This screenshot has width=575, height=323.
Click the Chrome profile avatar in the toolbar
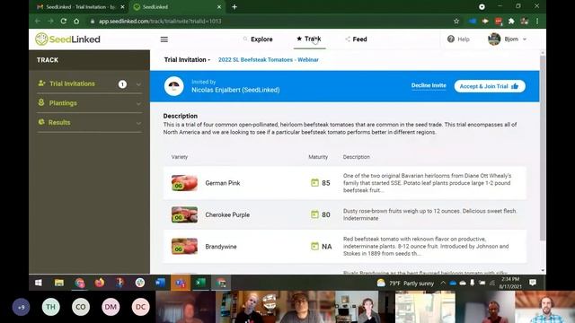coord(525,22)
